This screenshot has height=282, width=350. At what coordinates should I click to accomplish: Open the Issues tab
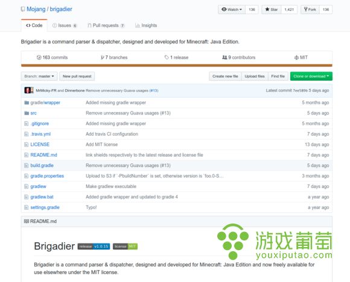tap(65, 25)
